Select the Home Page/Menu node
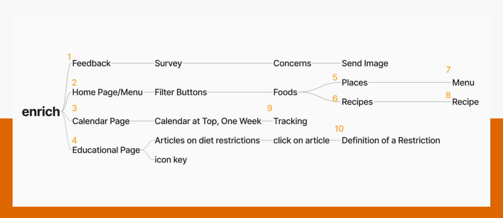 pos(107,92)
